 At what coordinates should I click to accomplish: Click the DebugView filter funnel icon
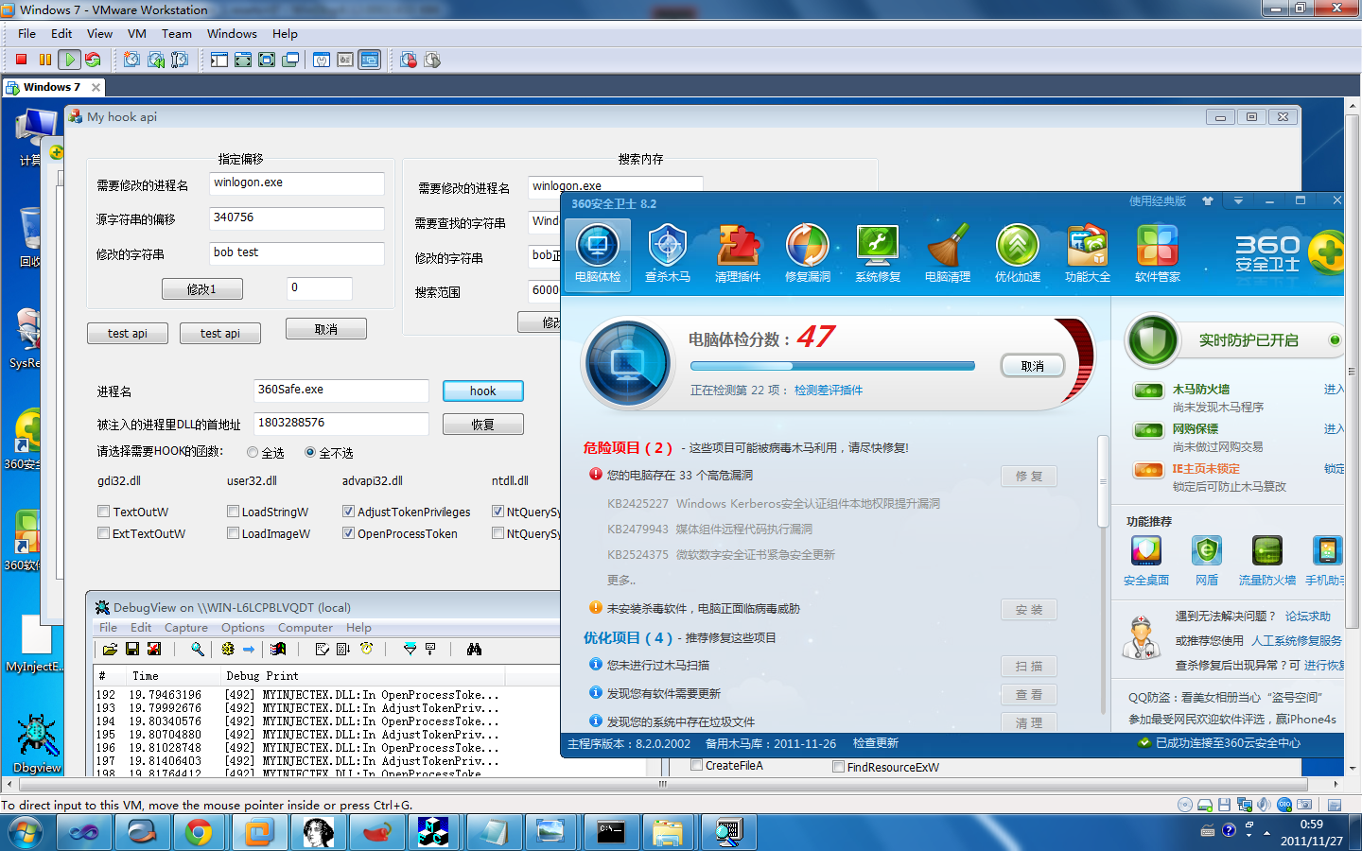(x=410, y=649)
